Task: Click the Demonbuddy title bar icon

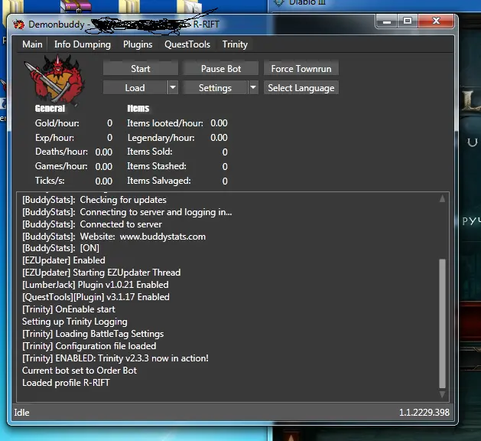Action: tap(18, 24)
